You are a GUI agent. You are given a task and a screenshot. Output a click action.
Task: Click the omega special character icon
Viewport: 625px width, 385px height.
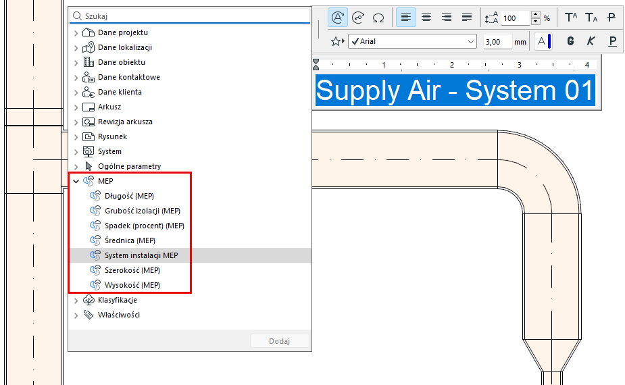(x=378, y=18)
